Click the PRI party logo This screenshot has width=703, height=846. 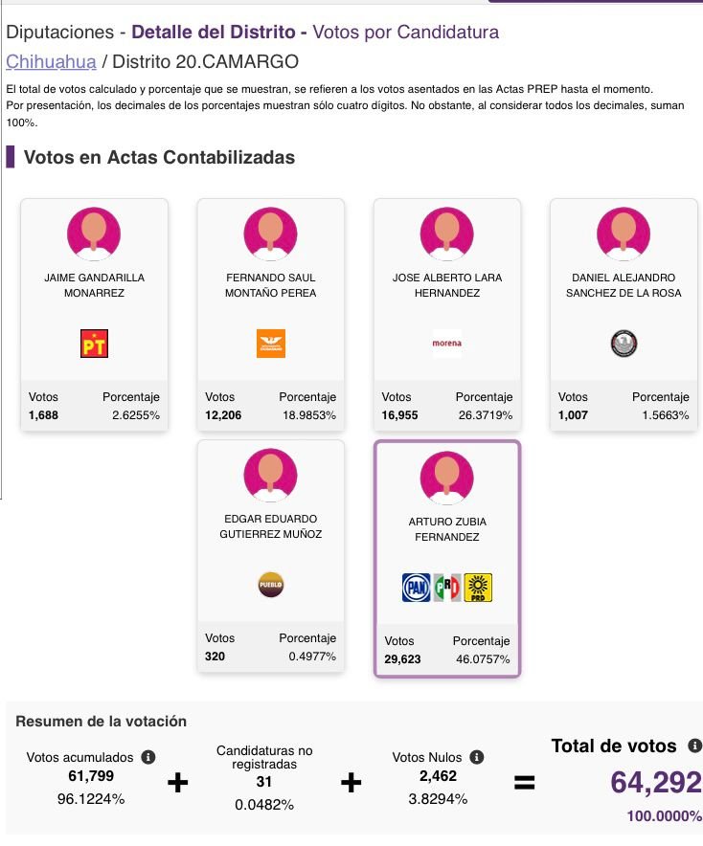pos(447,587)
